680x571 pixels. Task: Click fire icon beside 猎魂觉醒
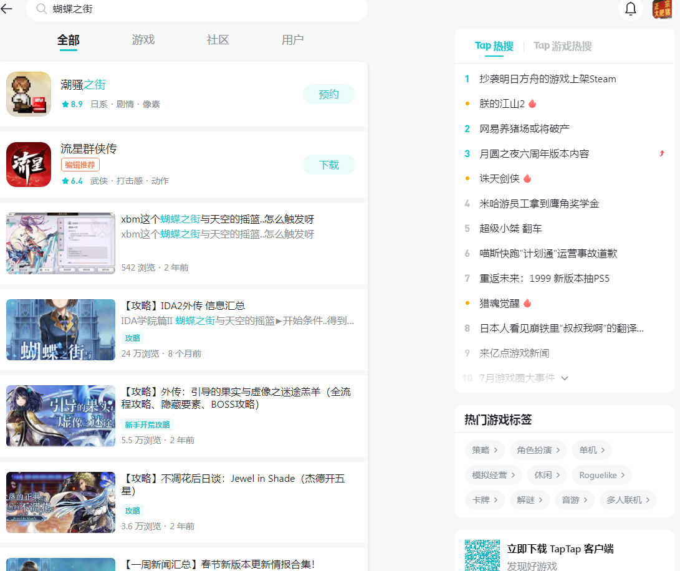click(527, 303)
